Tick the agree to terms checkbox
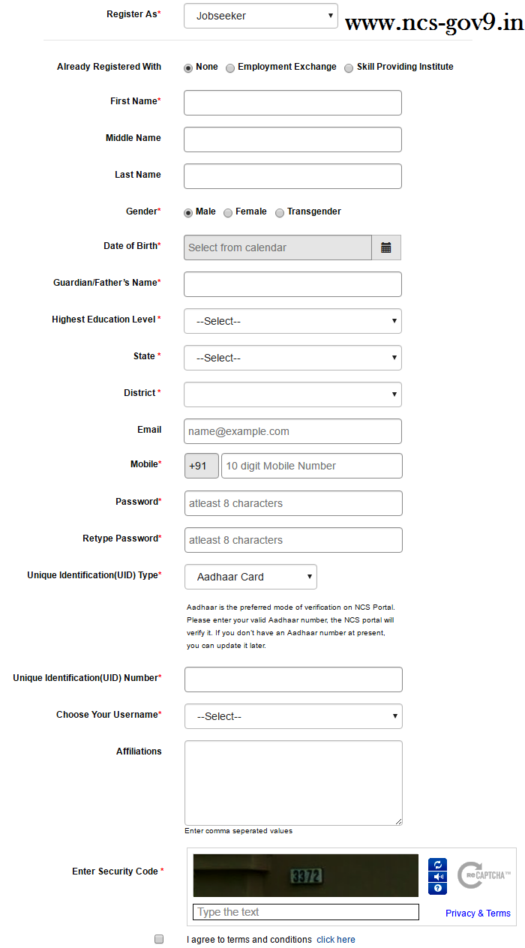 point(159,939)
